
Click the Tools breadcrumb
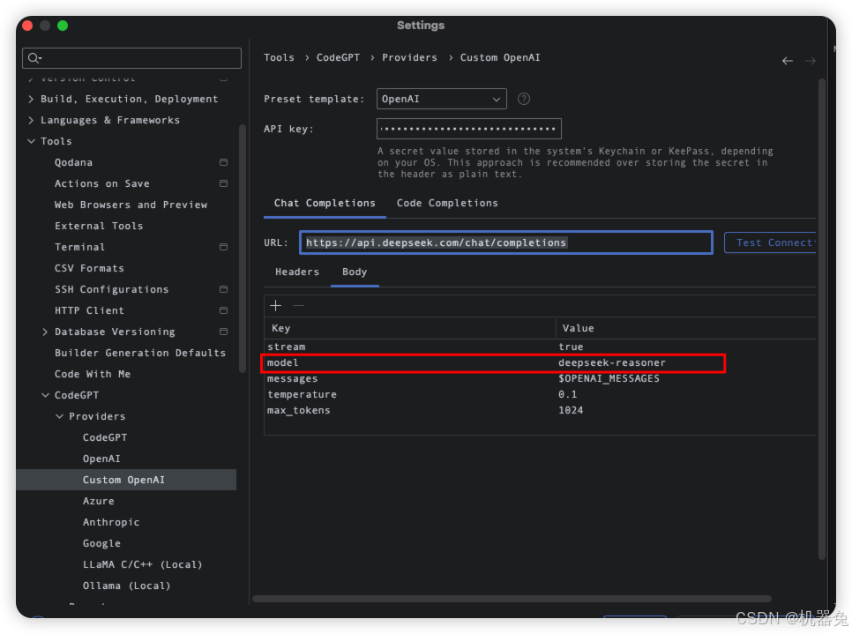pos(279,57)
